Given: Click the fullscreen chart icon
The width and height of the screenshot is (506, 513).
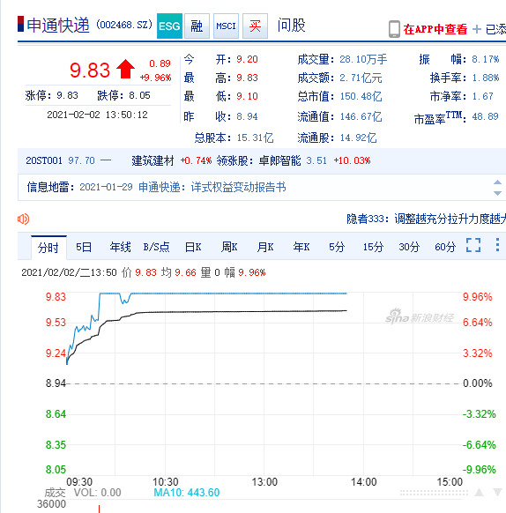Looking at the screenshot, I should pyautogui.click(x=473, y=245).
